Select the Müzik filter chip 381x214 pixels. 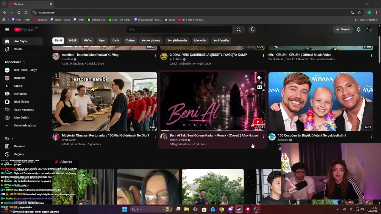click(x=73, y=40)
